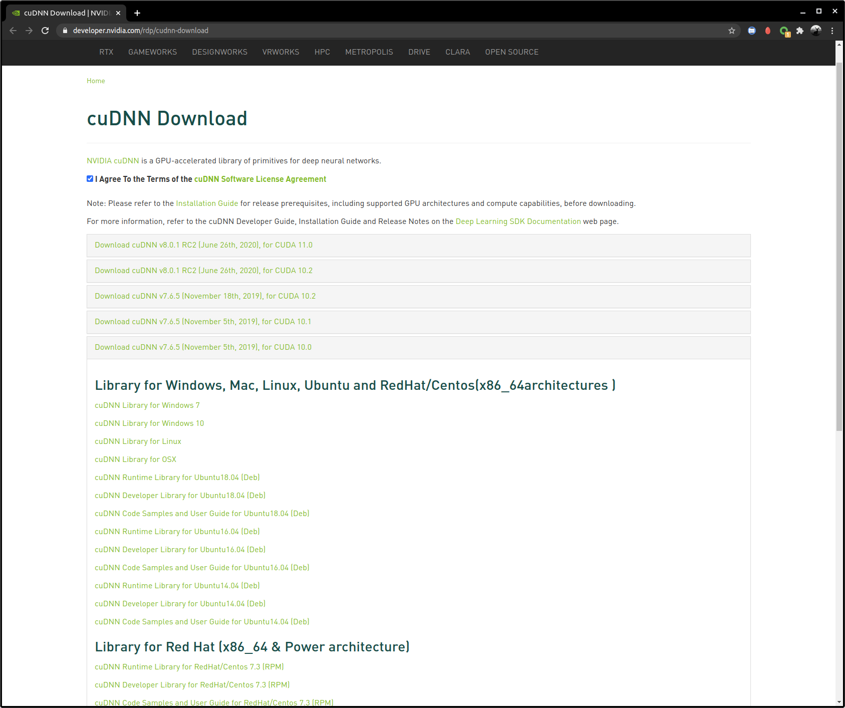Viewport: 845px width, 708px height.
Task: Maximize the Chrome window
Action: 819,11
